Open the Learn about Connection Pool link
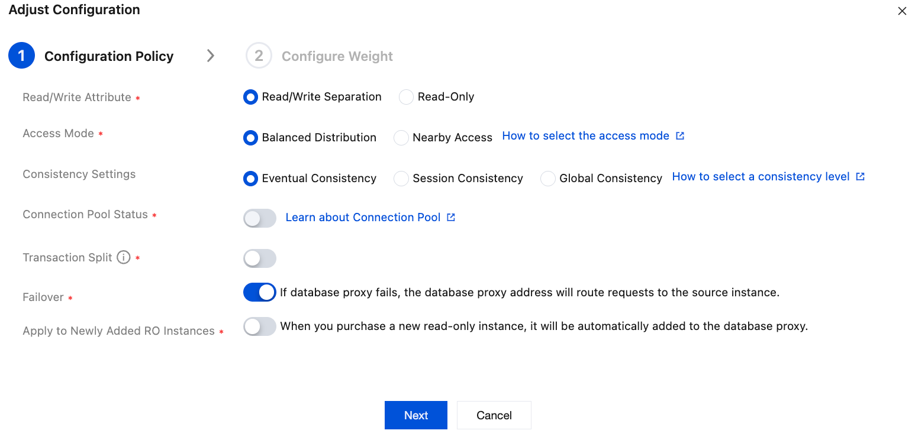The height and width of the screenshot is (440, 915). pyautogui.click(x=363, y=217)
